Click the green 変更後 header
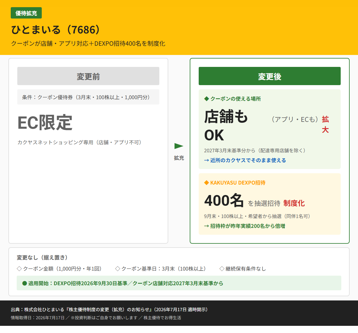 270,76
